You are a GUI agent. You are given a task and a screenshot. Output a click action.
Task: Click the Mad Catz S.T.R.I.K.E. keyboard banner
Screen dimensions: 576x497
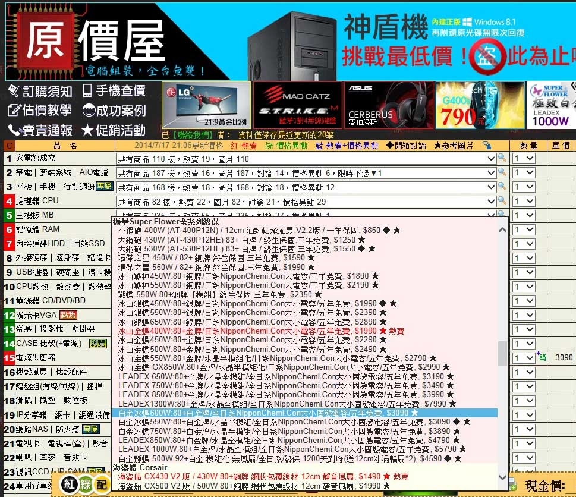click(x=298, y=105)
